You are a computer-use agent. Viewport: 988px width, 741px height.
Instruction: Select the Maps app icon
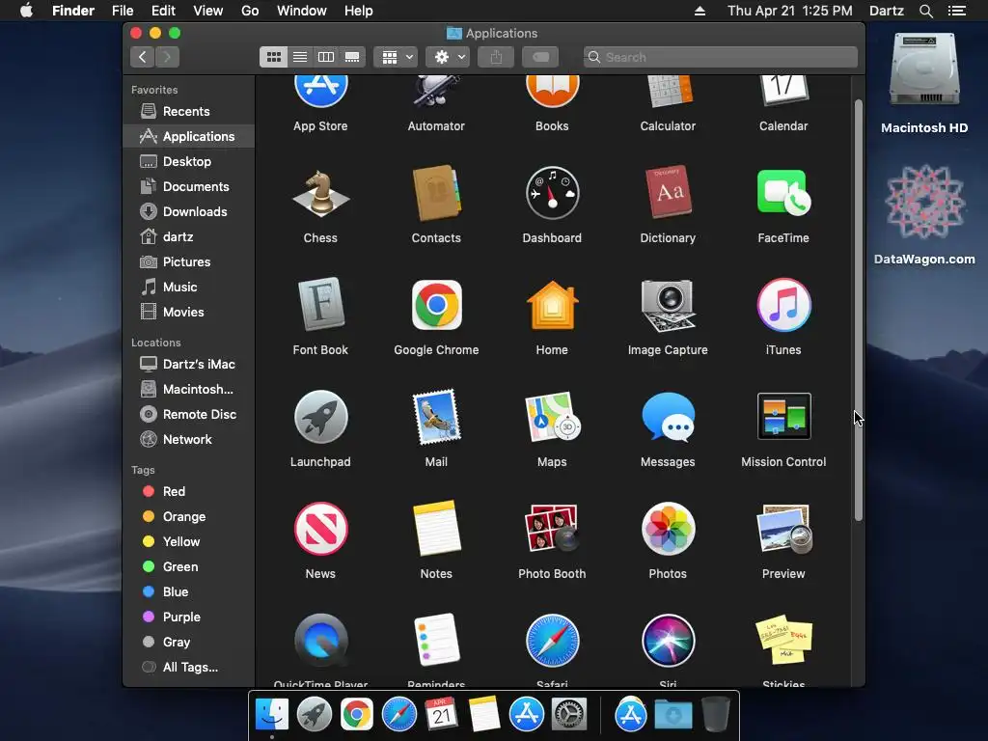tap(552, 417)
